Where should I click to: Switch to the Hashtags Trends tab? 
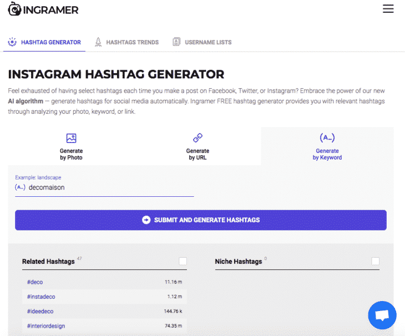point(132,42)
